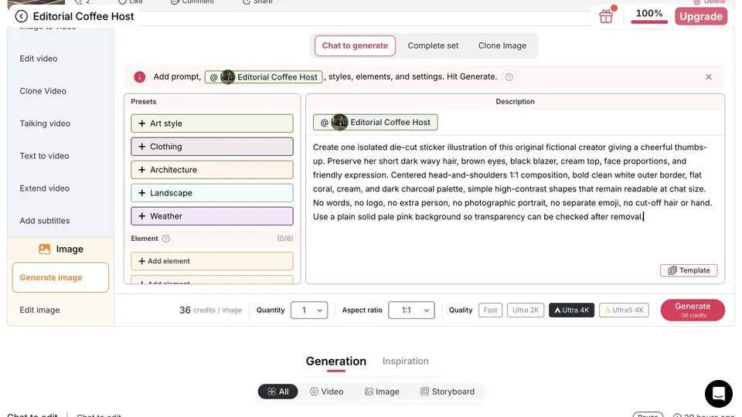Click the plus icon on Art style
Screen dimensions: 742x417
tap(141, 124)
